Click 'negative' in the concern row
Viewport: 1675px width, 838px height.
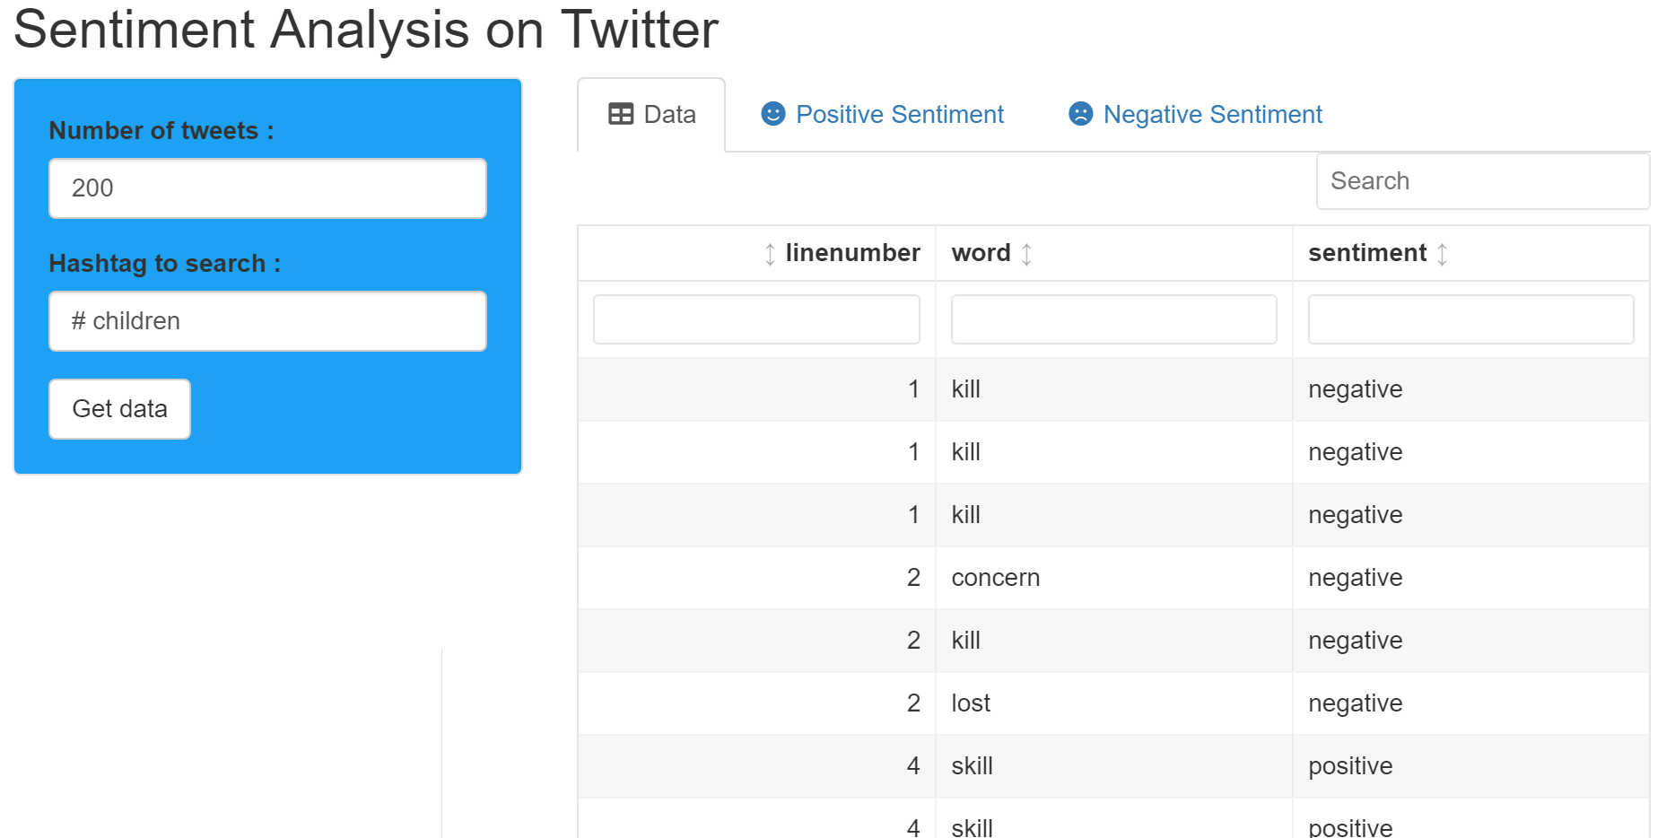tap(1356, 578)
